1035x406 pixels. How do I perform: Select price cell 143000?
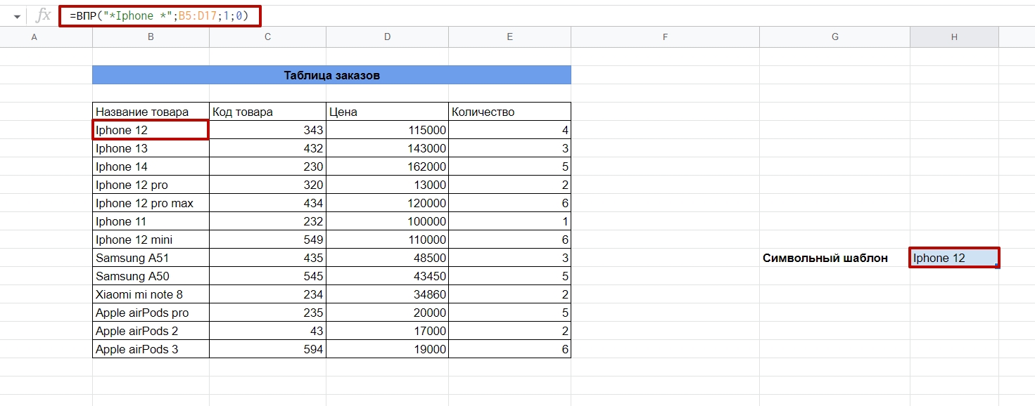387,148
